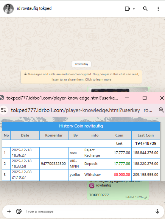Viewport: 165px width, 219px height.
Task: Click the tokped777.idrbo1.com address bar URL
Action: (x=82, y=110)
